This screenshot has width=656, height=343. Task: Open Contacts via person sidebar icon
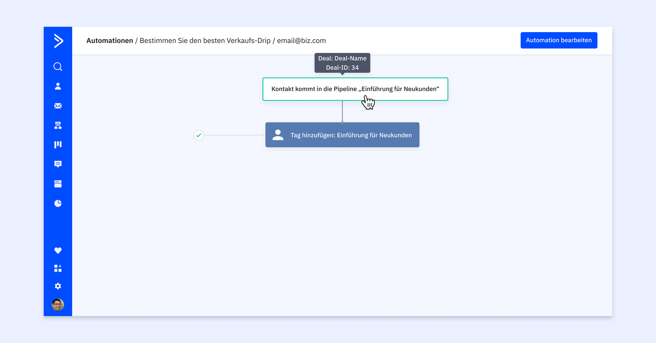coord(58,86)
